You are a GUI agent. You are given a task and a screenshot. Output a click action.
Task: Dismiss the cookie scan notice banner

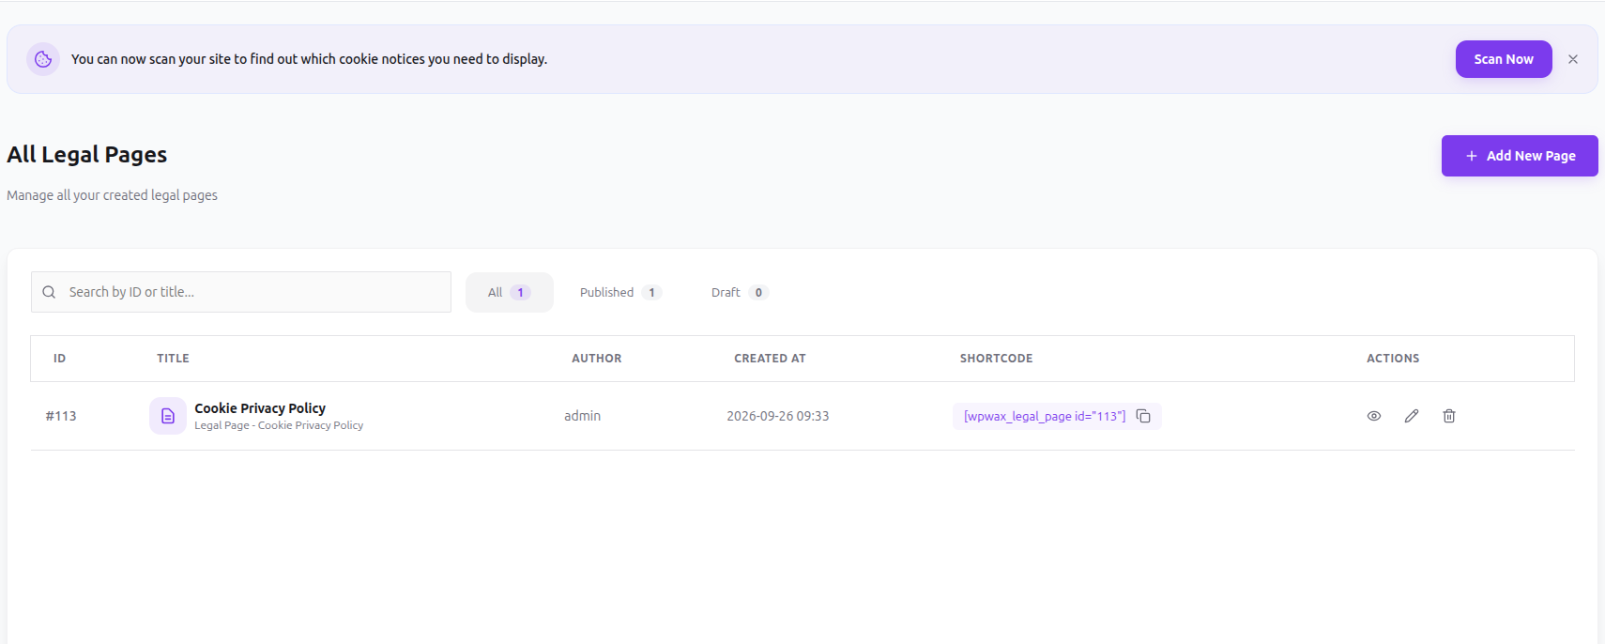point(1573,59)
